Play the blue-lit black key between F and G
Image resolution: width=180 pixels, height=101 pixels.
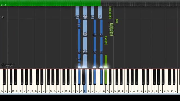pos(101,77)
